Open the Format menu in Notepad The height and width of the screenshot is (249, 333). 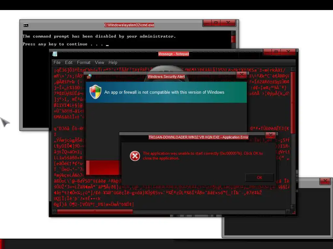pos(84,63)
